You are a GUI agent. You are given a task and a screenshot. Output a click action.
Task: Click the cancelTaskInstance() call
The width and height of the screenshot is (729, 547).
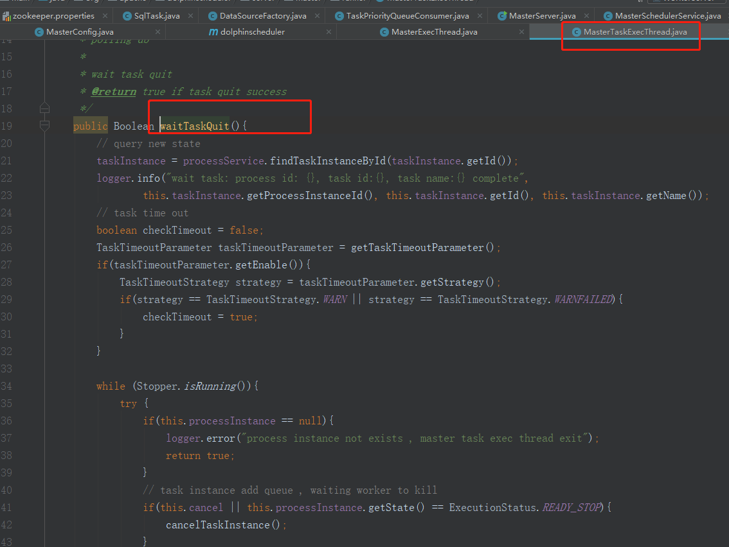tap(223, 525)
